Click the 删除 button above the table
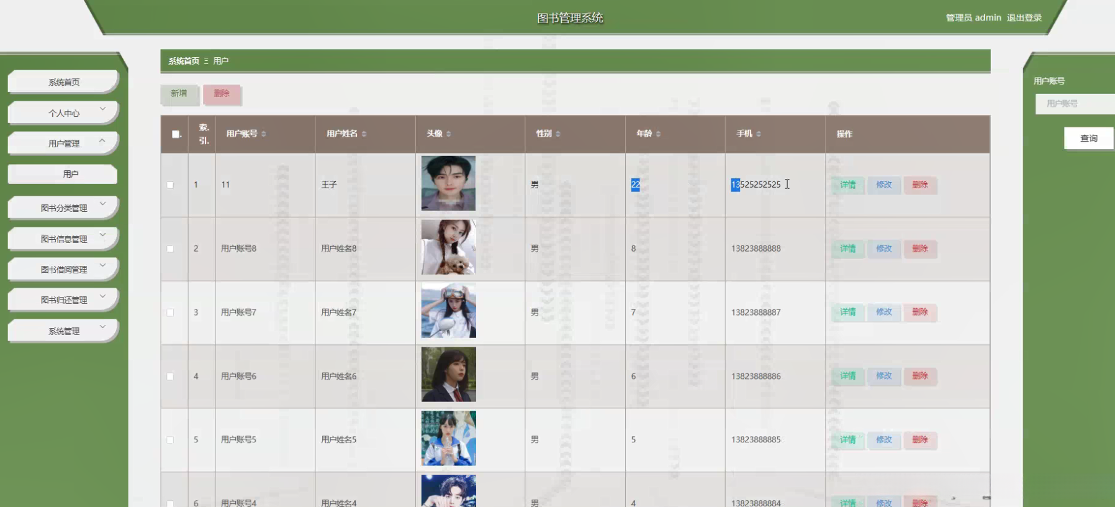This screenshot has width=1115, height=507. pos(222,94)
